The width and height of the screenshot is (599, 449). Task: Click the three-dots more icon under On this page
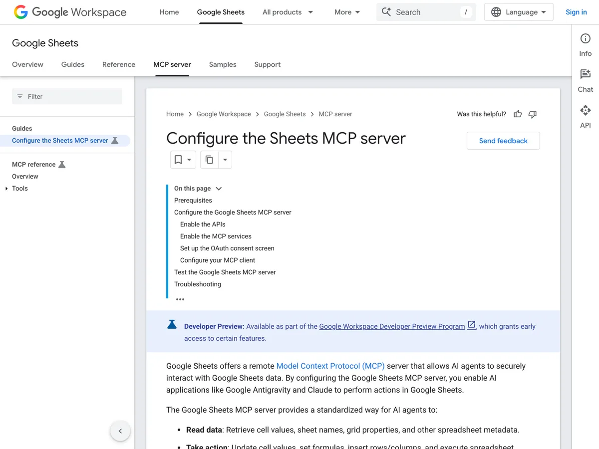point(180,299)
